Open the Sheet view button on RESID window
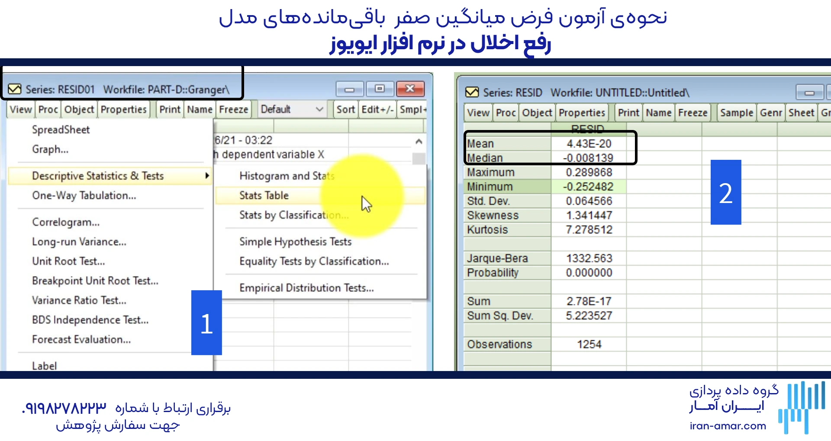 tap(801, 112)
